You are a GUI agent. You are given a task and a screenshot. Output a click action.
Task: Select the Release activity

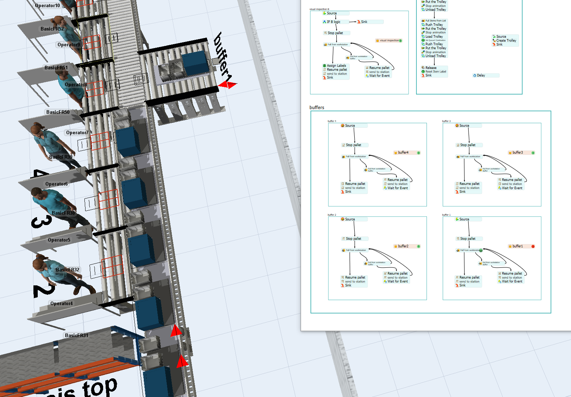430,67
